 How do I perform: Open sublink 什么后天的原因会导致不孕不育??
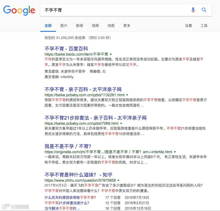tap(70, 197)
